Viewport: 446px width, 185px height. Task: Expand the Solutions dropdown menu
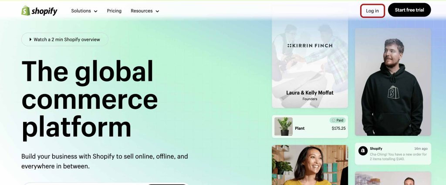click(84, 11)
